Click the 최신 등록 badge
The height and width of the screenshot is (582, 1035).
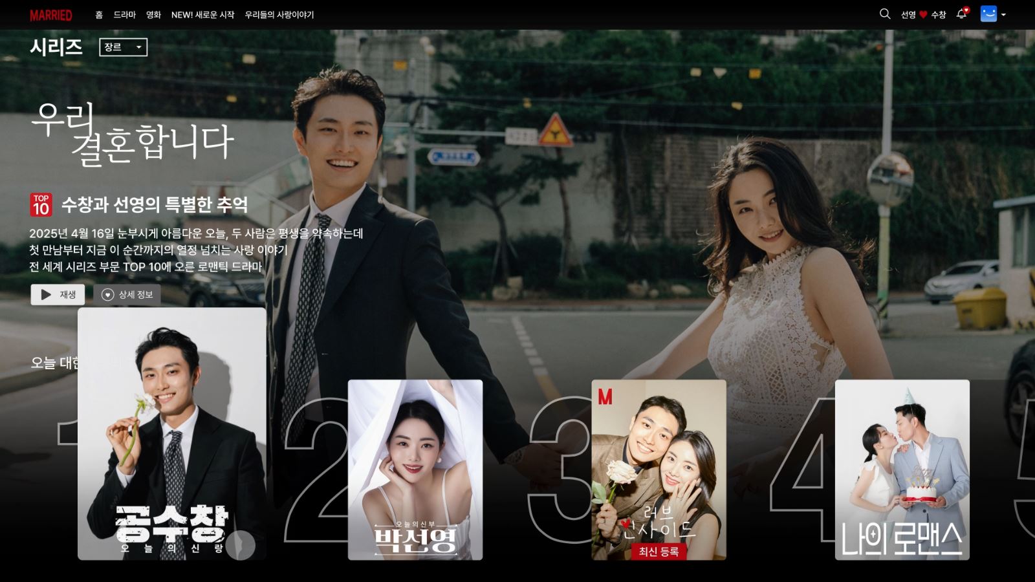(659, 552)
